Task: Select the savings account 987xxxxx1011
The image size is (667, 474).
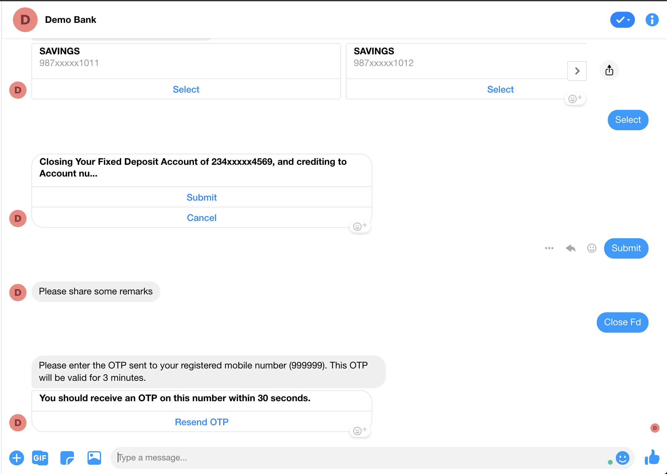Action: pyautogui.click(x=186, y=89)
